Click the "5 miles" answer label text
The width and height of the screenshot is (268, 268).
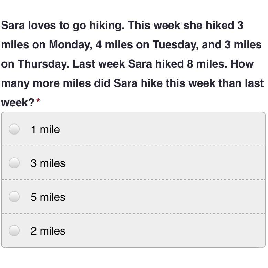[x=48, y=197]
